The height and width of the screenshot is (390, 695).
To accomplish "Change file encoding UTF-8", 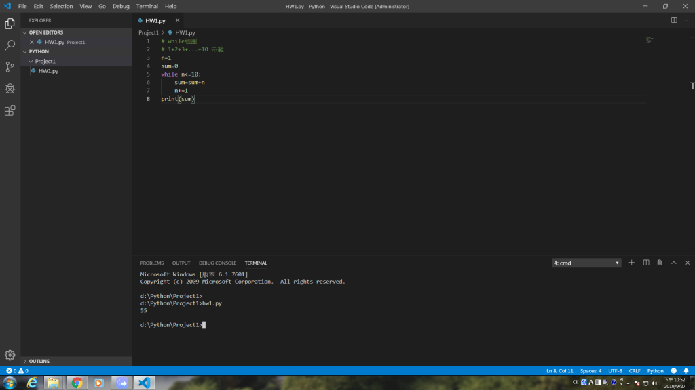I will (x=615, y=371).
